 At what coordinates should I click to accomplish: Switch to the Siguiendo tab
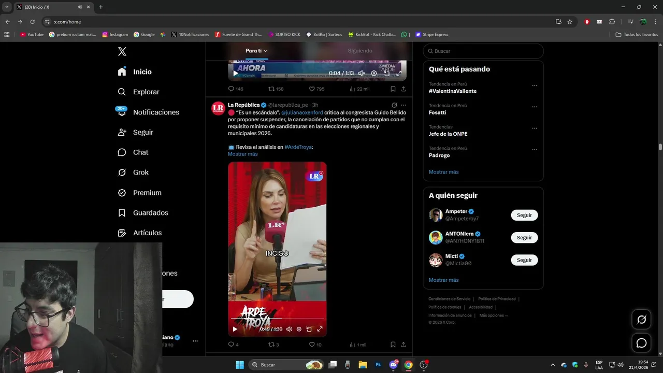pos(360,51)
